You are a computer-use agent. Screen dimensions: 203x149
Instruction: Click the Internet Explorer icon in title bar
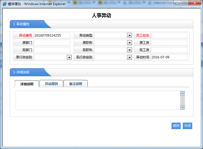tap(5, 4)
